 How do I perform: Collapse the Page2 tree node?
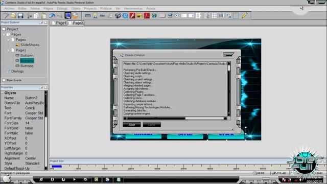[9, 50]
